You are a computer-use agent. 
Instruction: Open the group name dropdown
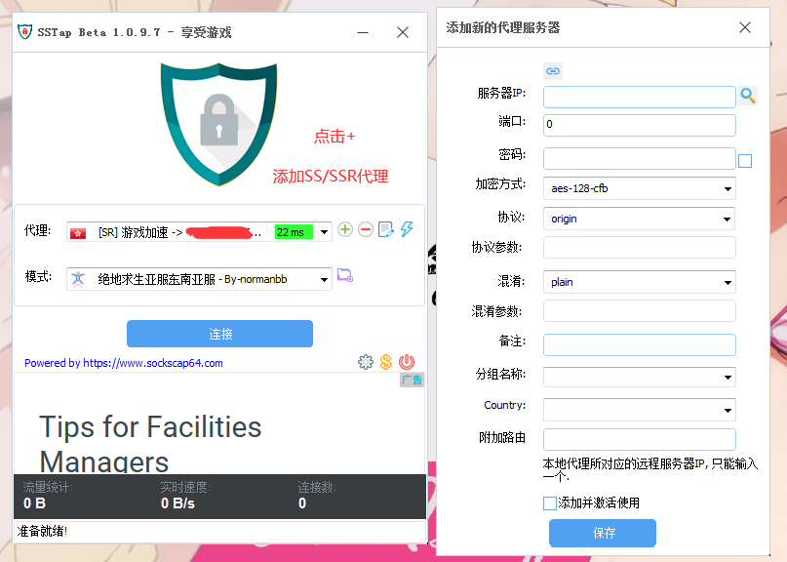coord(640,377)
